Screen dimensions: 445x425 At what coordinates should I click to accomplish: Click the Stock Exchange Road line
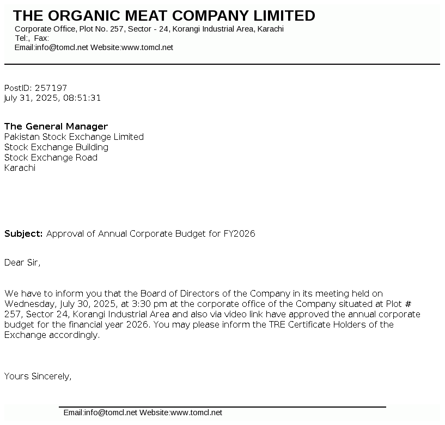point(51,157)
